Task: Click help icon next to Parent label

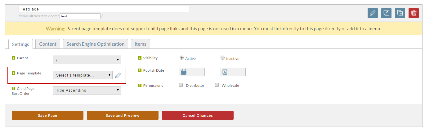Action: coord(13,58)
